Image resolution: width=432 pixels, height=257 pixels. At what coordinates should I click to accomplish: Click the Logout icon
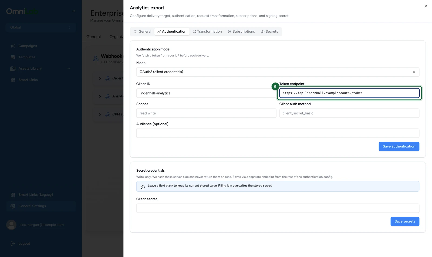tap(13, 244)
